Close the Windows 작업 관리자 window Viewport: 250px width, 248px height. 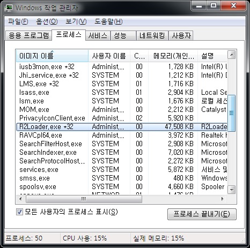coord(233,6)
